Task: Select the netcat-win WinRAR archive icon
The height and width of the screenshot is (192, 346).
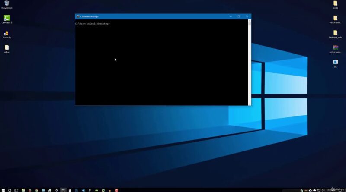Action: [336, 49]
